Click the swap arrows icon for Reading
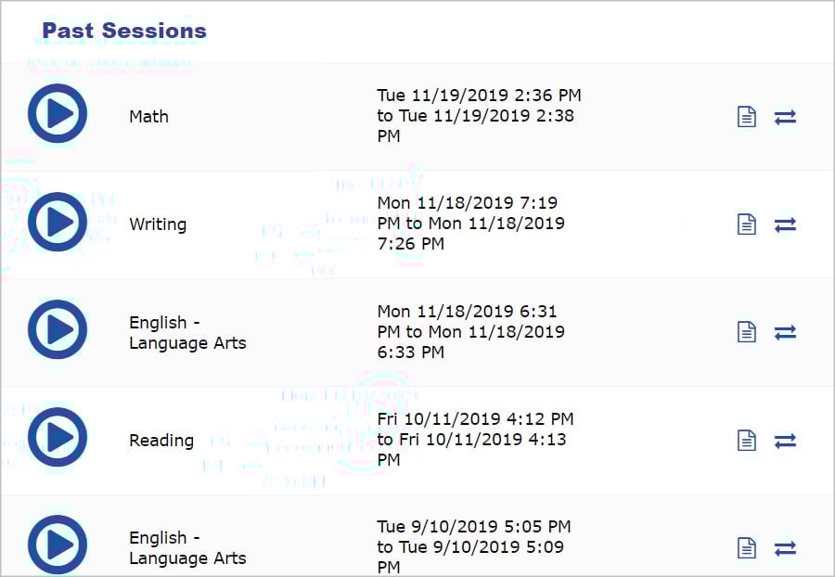The image size is (835, 577). (786, 441)
